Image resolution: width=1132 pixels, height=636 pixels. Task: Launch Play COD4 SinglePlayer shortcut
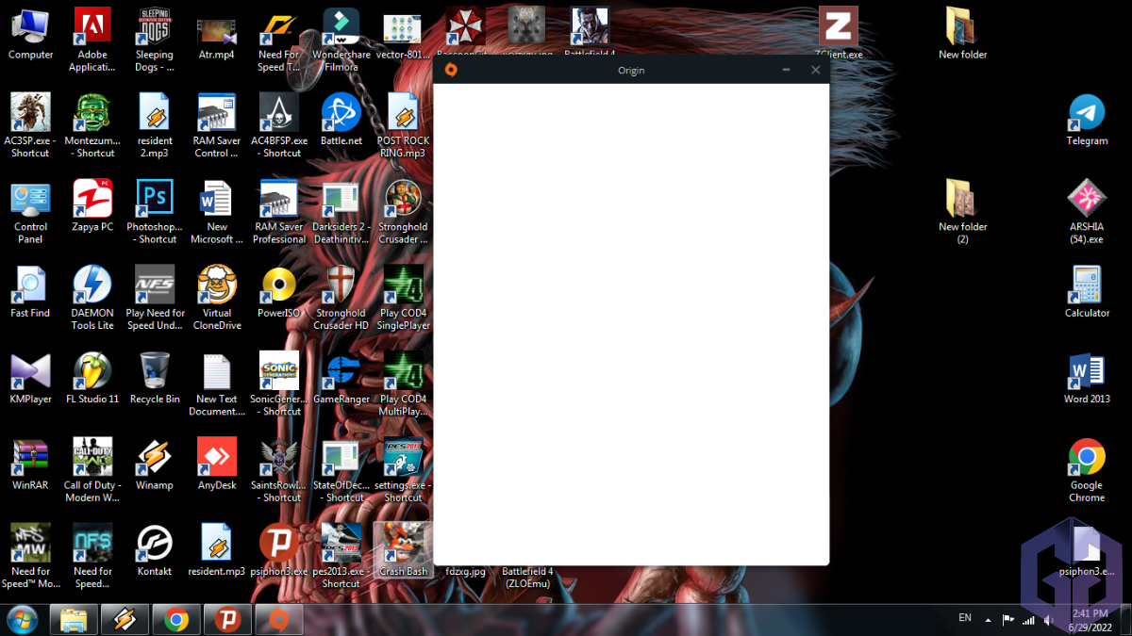coord(404,297)
